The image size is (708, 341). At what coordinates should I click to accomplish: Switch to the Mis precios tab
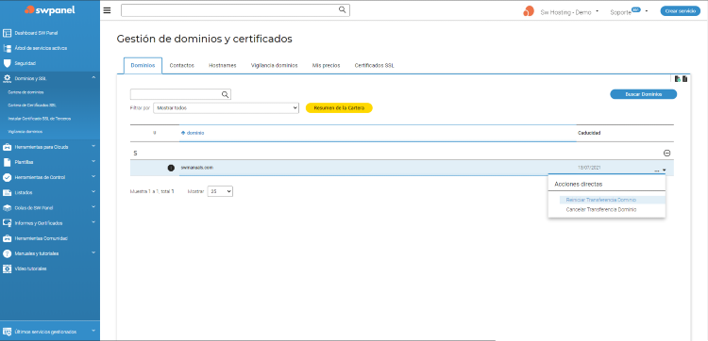pos(326,65)
